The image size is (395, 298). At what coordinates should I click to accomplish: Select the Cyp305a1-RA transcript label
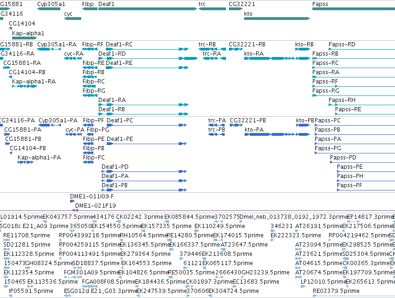57,44
